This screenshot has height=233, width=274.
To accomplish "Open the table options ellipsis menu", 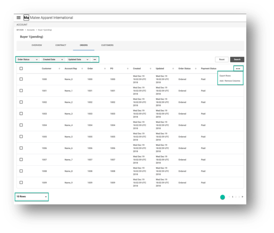I will (238, 69).
